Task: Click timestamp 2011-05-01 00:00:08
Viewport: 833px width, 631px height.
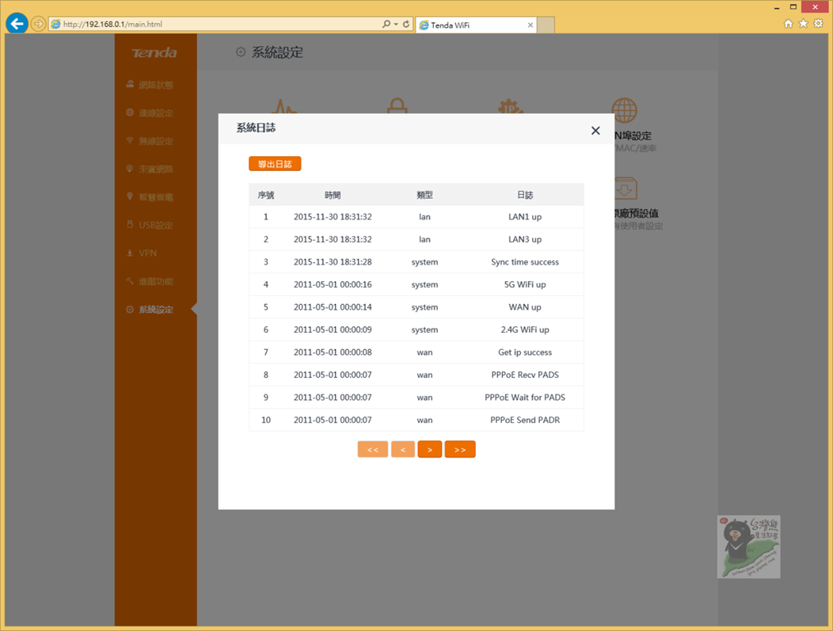Action: [x=333, y=352]
